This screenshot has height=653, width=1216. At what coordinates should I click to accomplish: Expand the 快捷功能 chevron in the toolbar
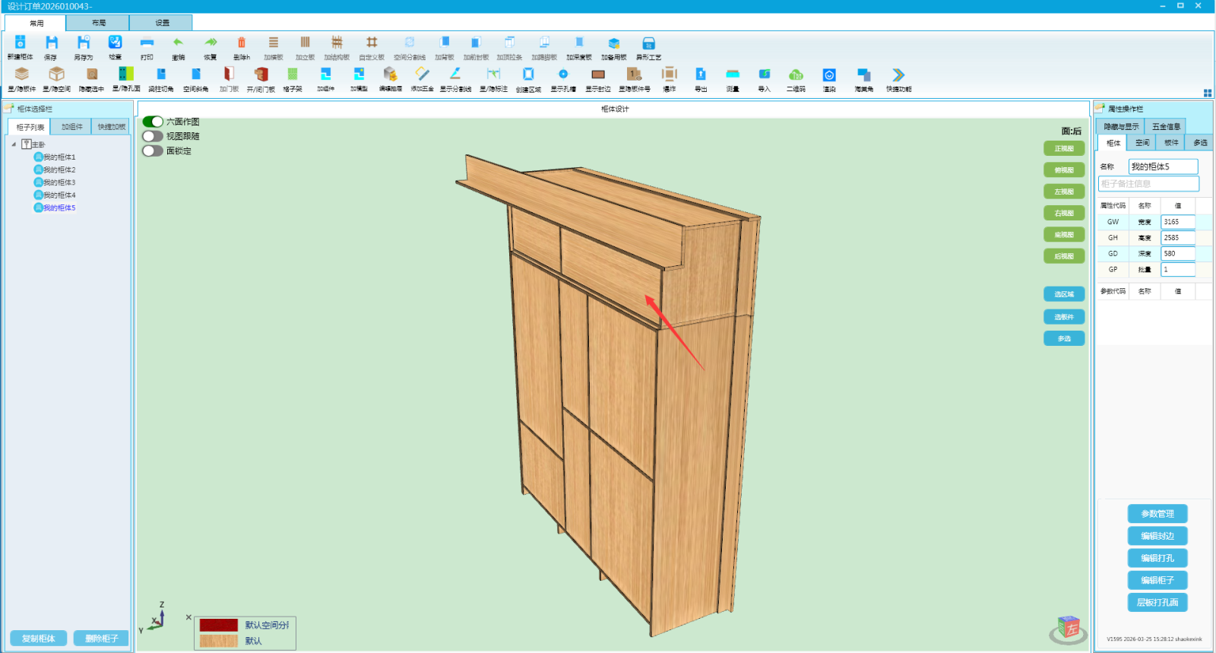898,74
